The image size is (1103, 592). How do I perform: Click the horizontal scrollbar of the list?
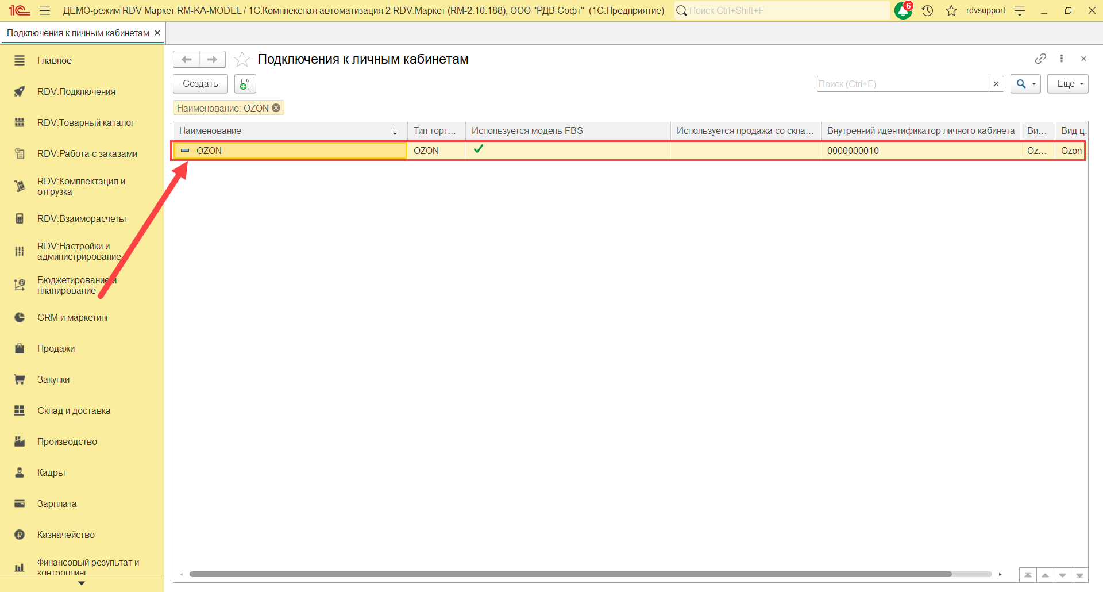(x=570, y=574)
